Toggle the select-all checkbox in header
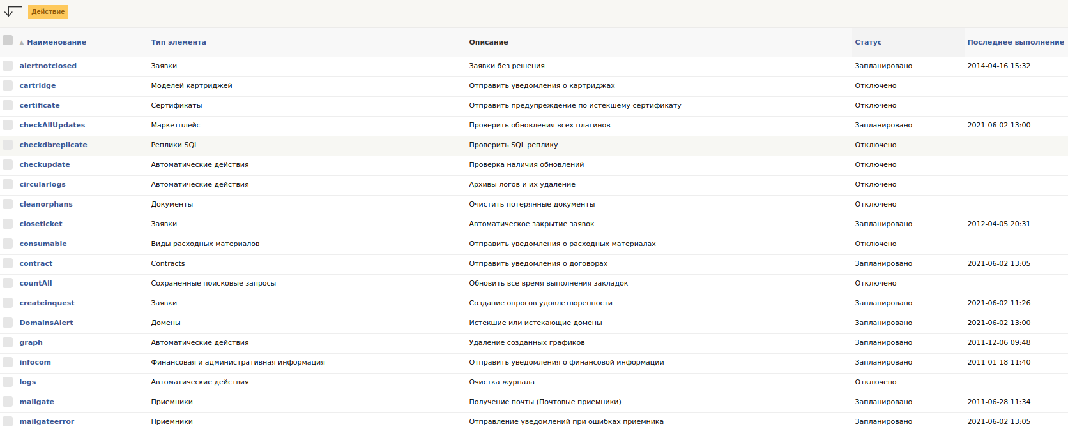The width and height of the screenshot is (1068, 429). coord(8,40)
